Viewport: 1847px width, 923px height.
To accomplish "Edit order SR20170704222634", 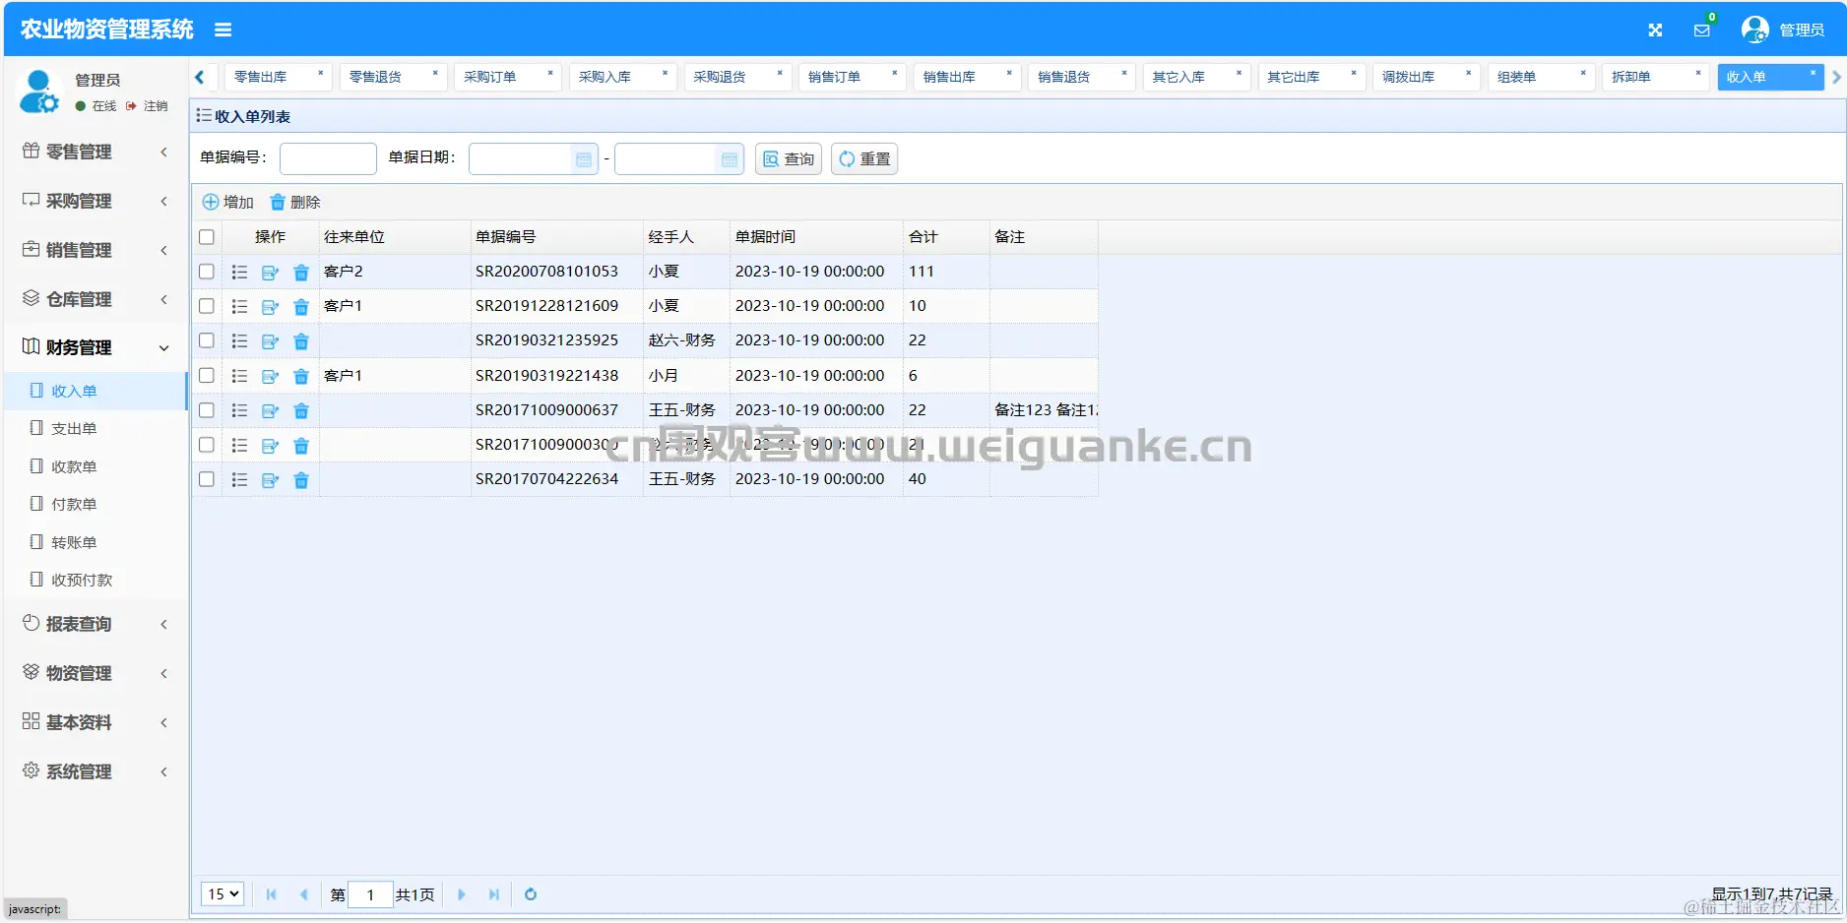I will (270, 480).
